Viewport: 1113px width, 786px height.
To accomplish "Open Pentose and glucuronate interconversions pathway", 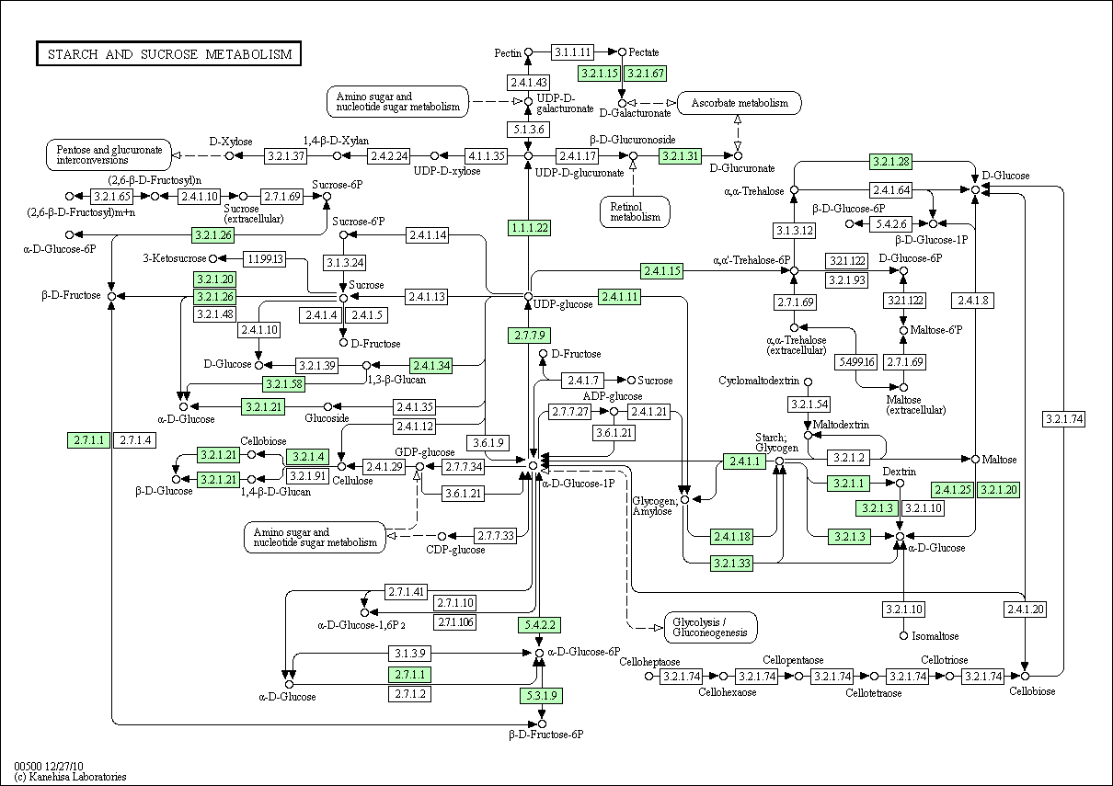I will [109, 155].
